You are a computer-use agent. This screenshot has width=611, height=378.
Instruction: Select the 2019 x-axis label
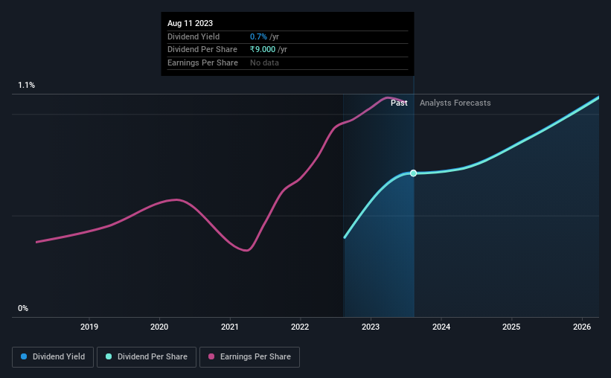(89, 327)
